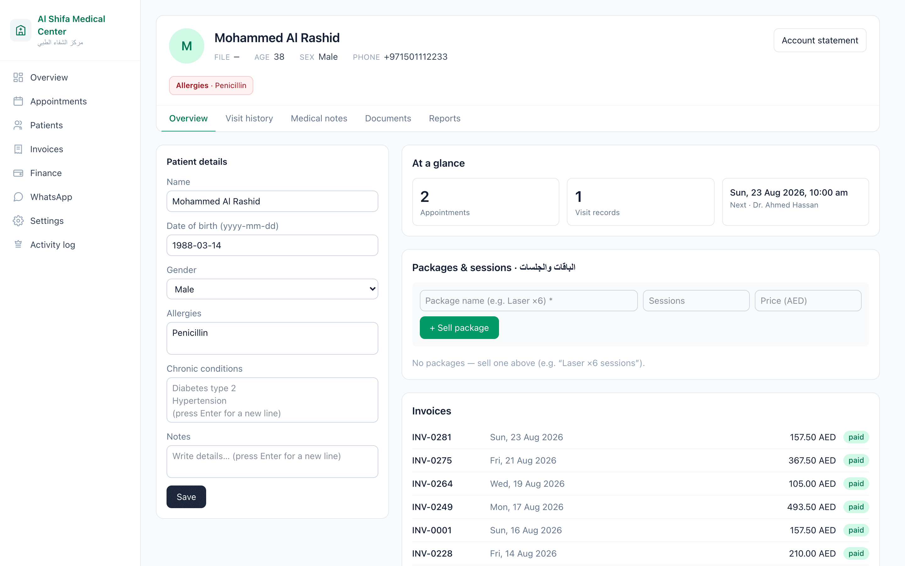Click the Price (AED) input field
Screen dimensions: 905x566
coord(808,301)
